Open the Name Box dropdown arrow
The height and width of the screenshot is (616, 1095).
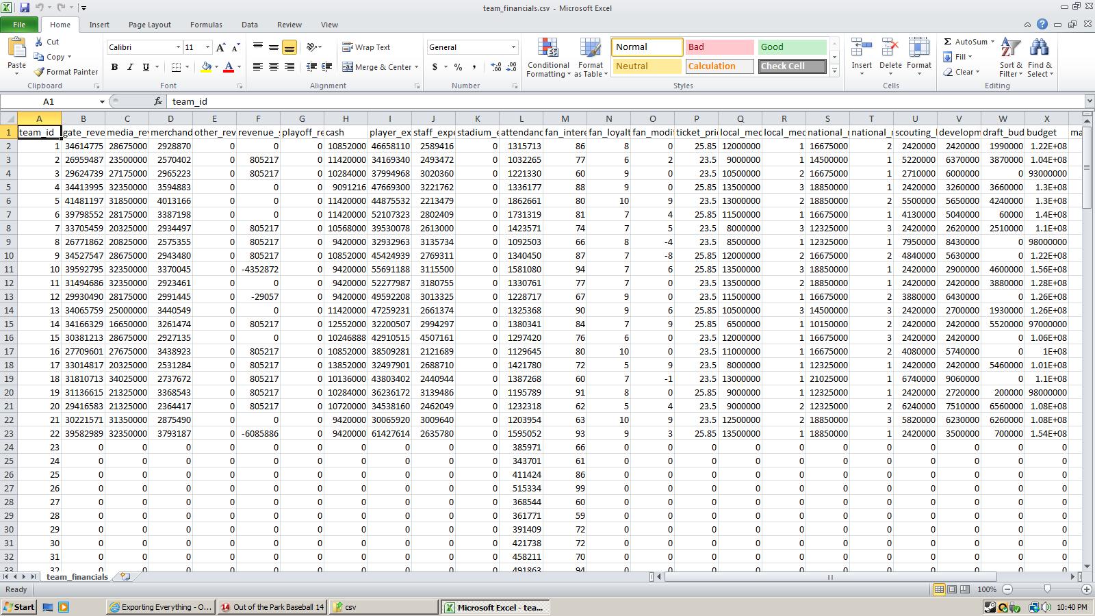(x=102, y=101)
